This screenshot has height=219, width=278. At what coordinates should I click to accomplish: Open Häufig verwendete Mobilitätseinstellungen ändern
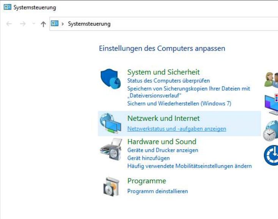pos(189,166)
